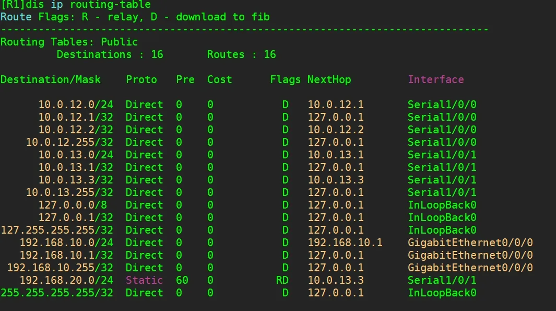Click the Static protocol entry
556x311 pixels.
pyautogui.click(x=144, y=280)
